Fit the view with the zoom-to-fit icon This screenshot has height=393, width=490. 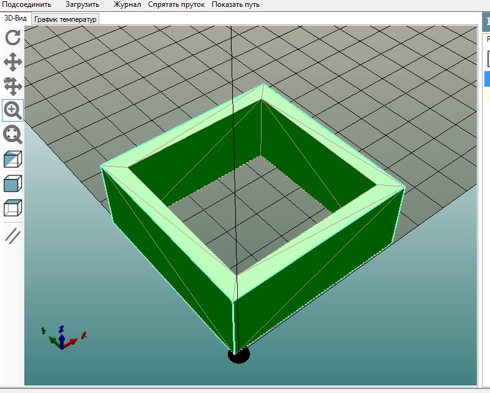click(12, 134)
